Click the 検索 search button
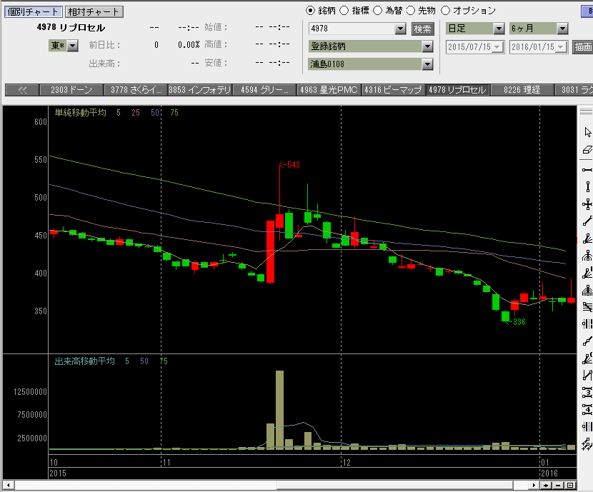Screen dimensions: 593x492 coord(422,29)
